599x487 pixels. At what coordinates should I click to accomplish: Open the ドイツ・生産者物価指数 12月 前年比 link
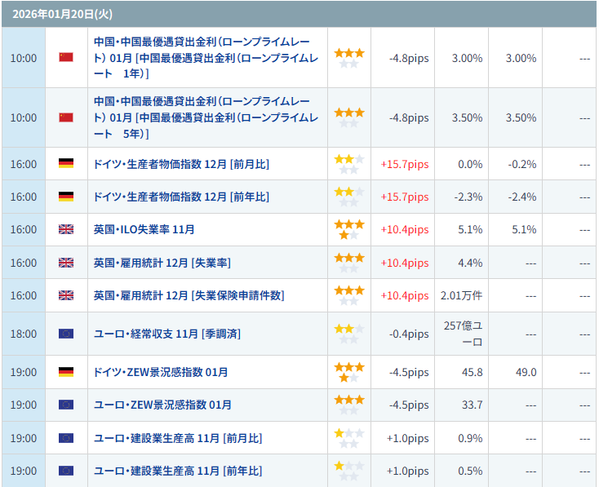181,197
